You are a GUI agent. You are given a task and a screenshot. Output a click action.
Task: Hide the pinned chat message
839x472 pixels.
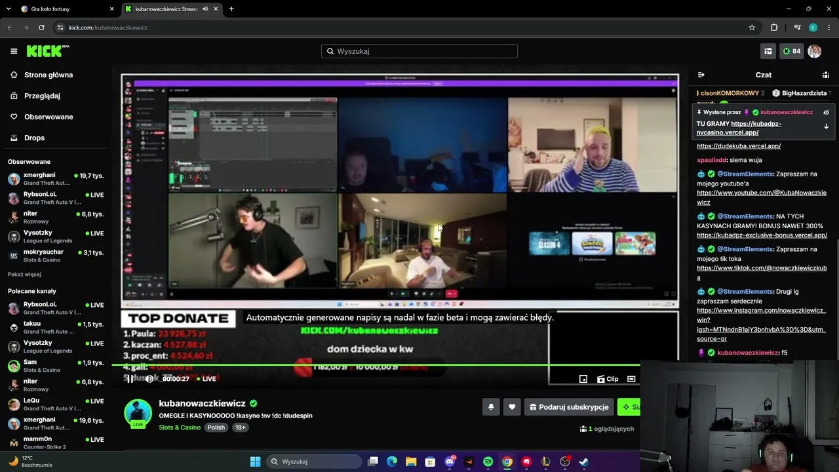click(826, 112)
